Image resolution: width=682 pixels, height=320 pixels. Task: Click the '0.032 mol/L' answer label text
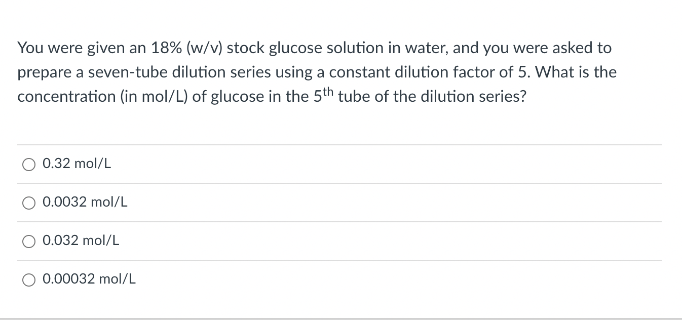(81, 241)
